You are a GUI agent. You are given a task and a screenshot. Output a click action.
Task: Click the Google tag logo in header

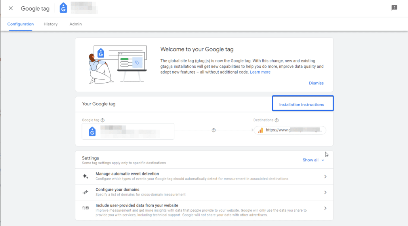tap(63, 8)
